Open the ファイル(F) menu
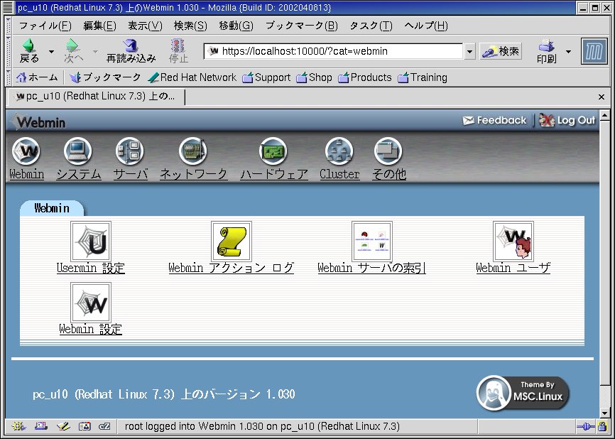The height and width of the screenshot is (439, 615). [45, 26]
